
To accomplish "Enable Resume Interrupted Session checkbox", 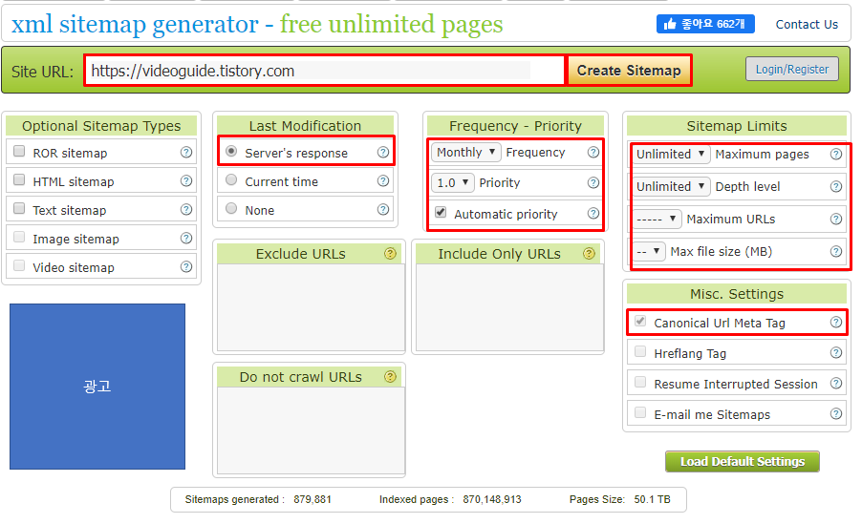I will pos(640,382).
